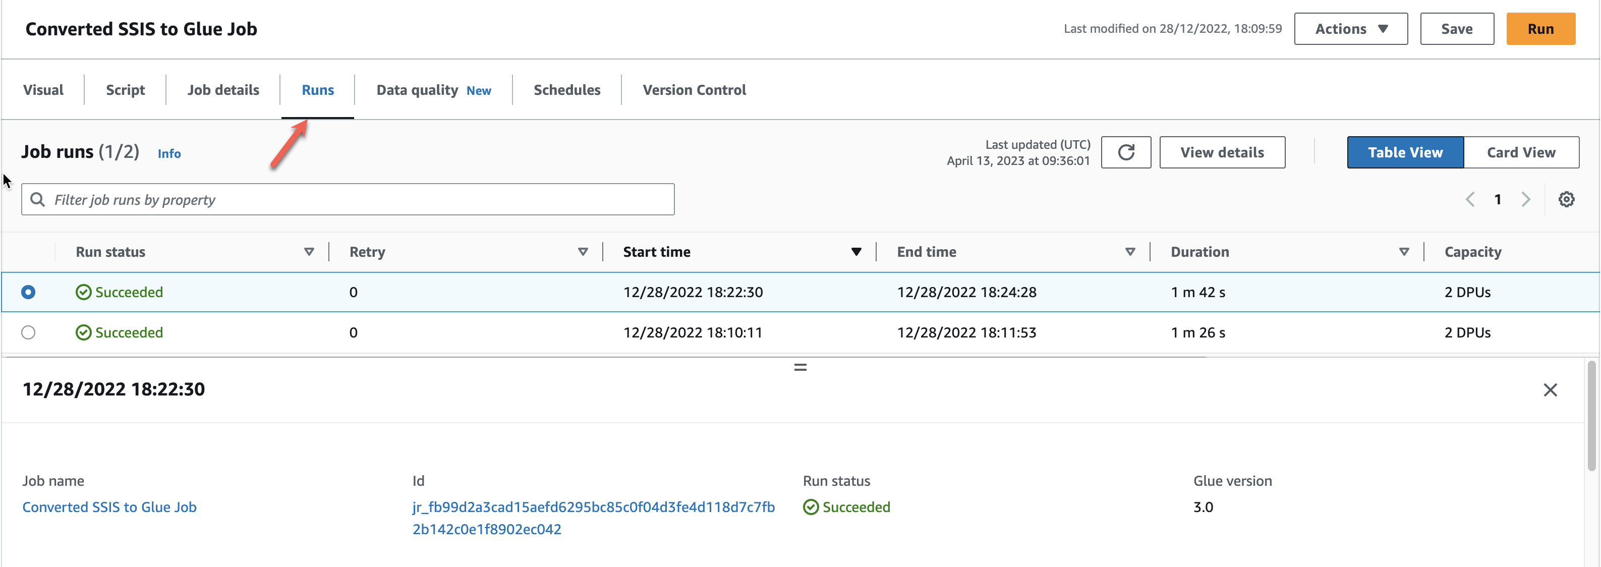This screenshot has height=567, width=1601.
Task: Close the run details panel
Action: pyautogui.click(x=1550, y=390)
